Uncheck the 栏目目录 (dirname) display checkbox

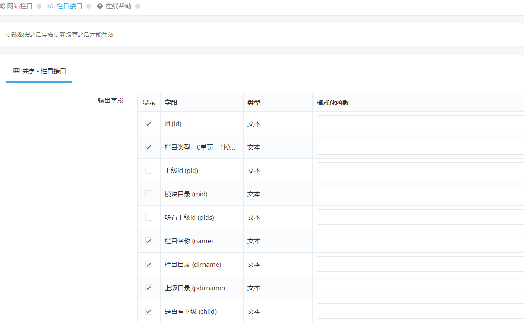point(149,264)
